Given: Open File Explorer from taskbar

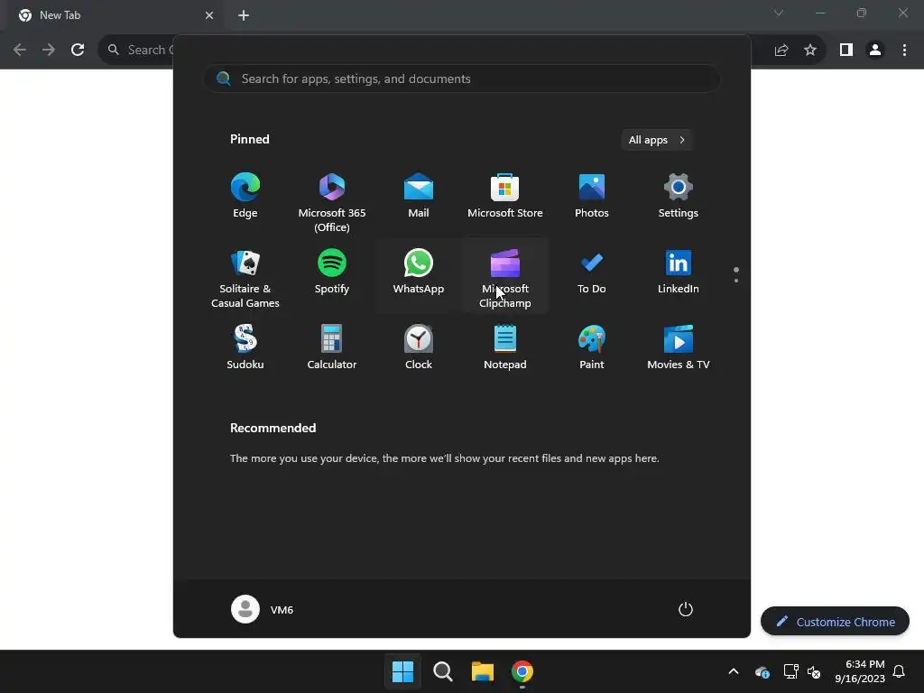Looking at the screenshot, I should 483,671.
